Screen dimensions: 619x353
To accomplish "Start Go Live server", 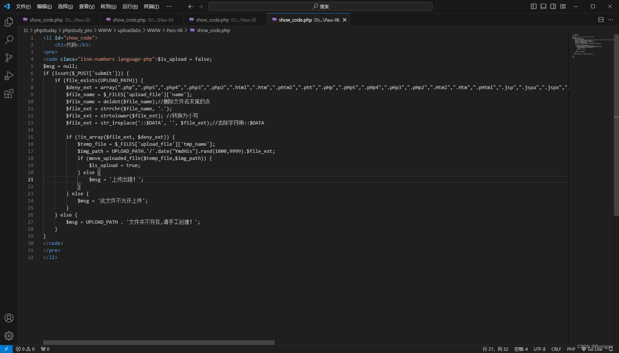I will [x=592, y=349].
